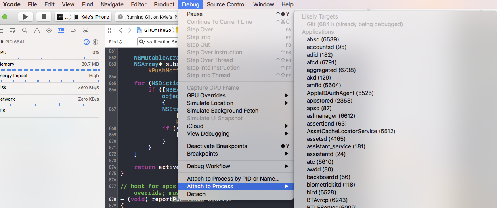Expand View Debugging submenu

coord(236,134)
